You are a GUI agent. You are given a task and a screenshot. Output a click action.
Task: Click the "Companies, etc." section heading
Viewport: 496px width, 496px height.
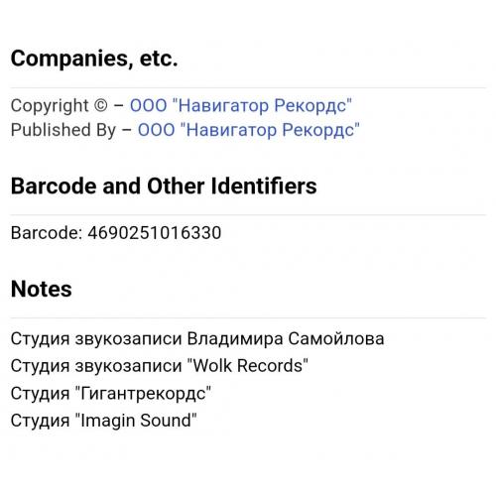point(94,59)
